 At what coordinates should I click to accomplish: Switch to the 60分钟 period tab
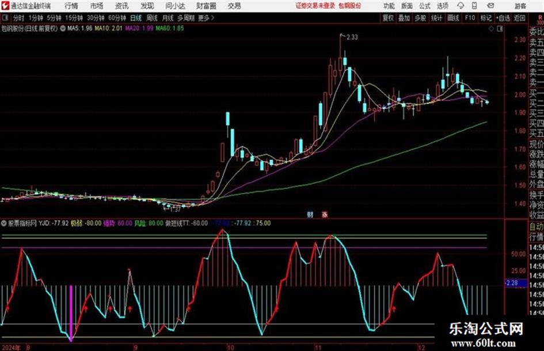(117, 18)
